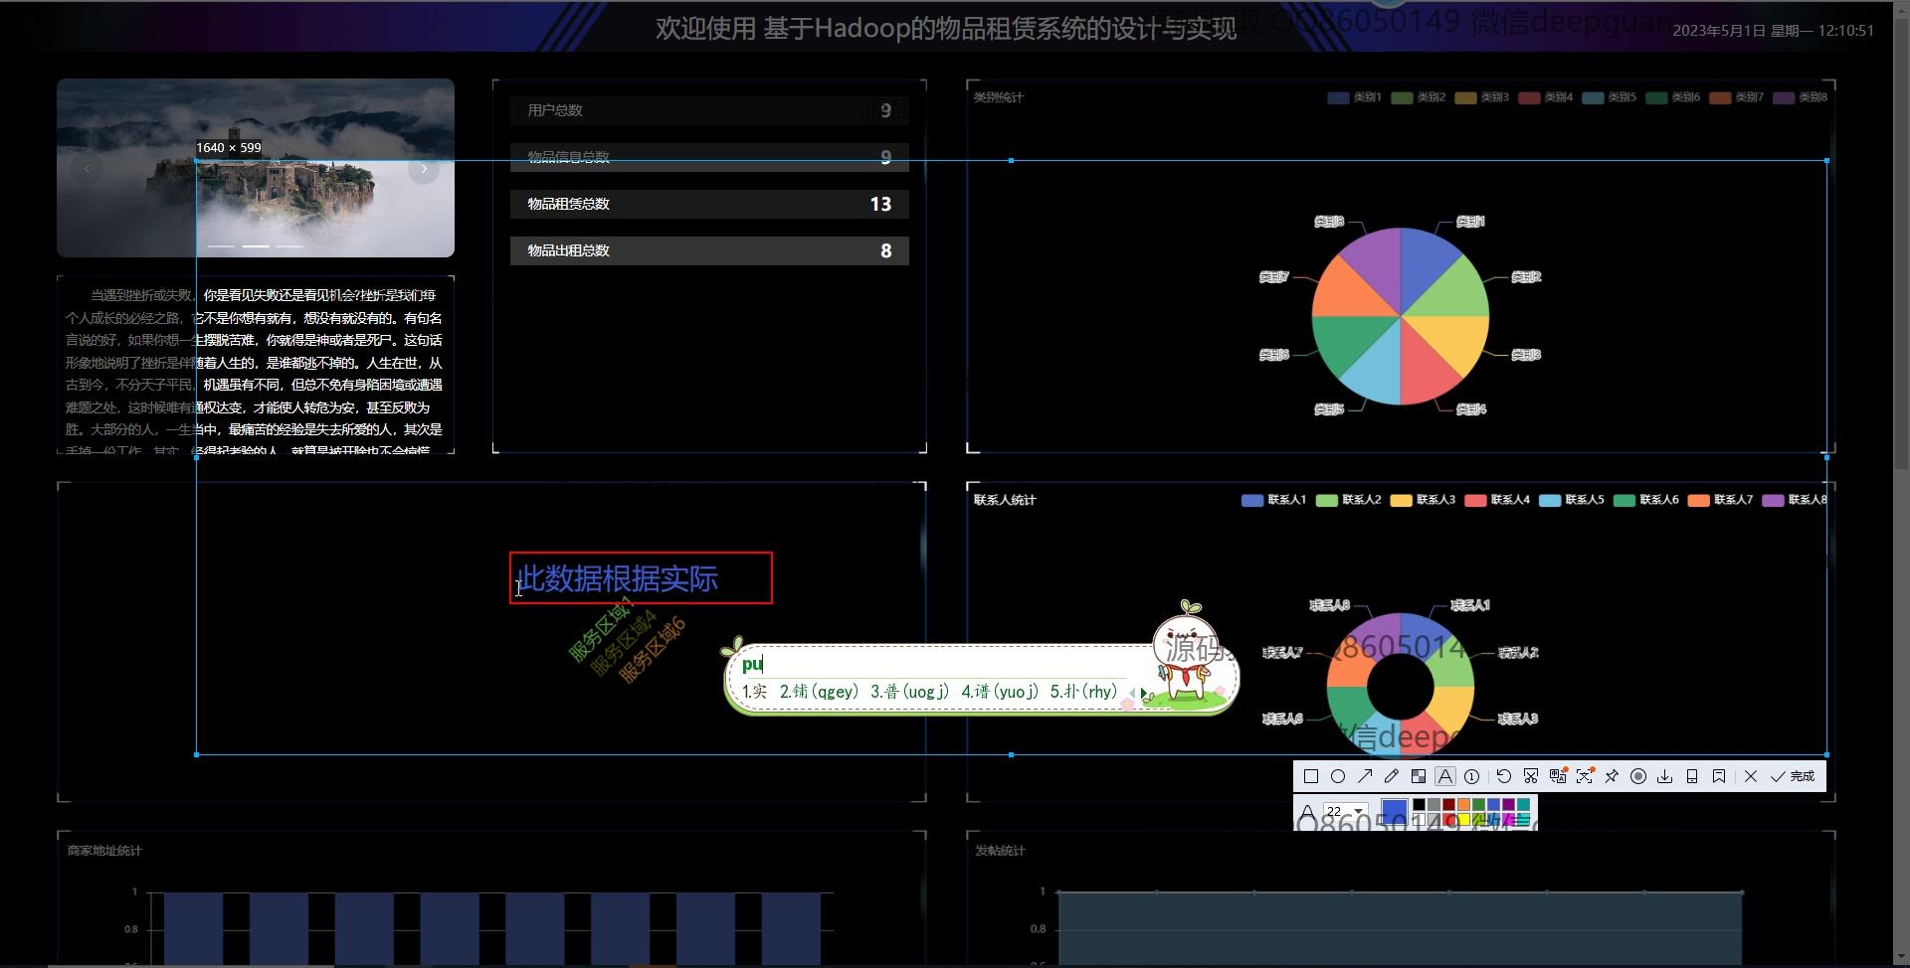
Task: Select IME candidate 4.谱
Action: [x=1000, y=692]
